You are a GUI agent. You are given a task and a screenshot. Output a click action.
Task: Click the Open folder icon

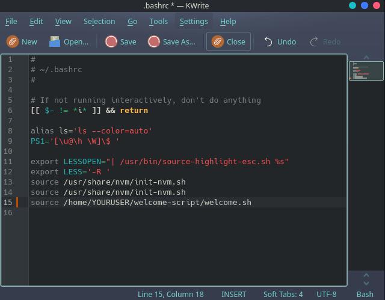click(x=55, y=41)
